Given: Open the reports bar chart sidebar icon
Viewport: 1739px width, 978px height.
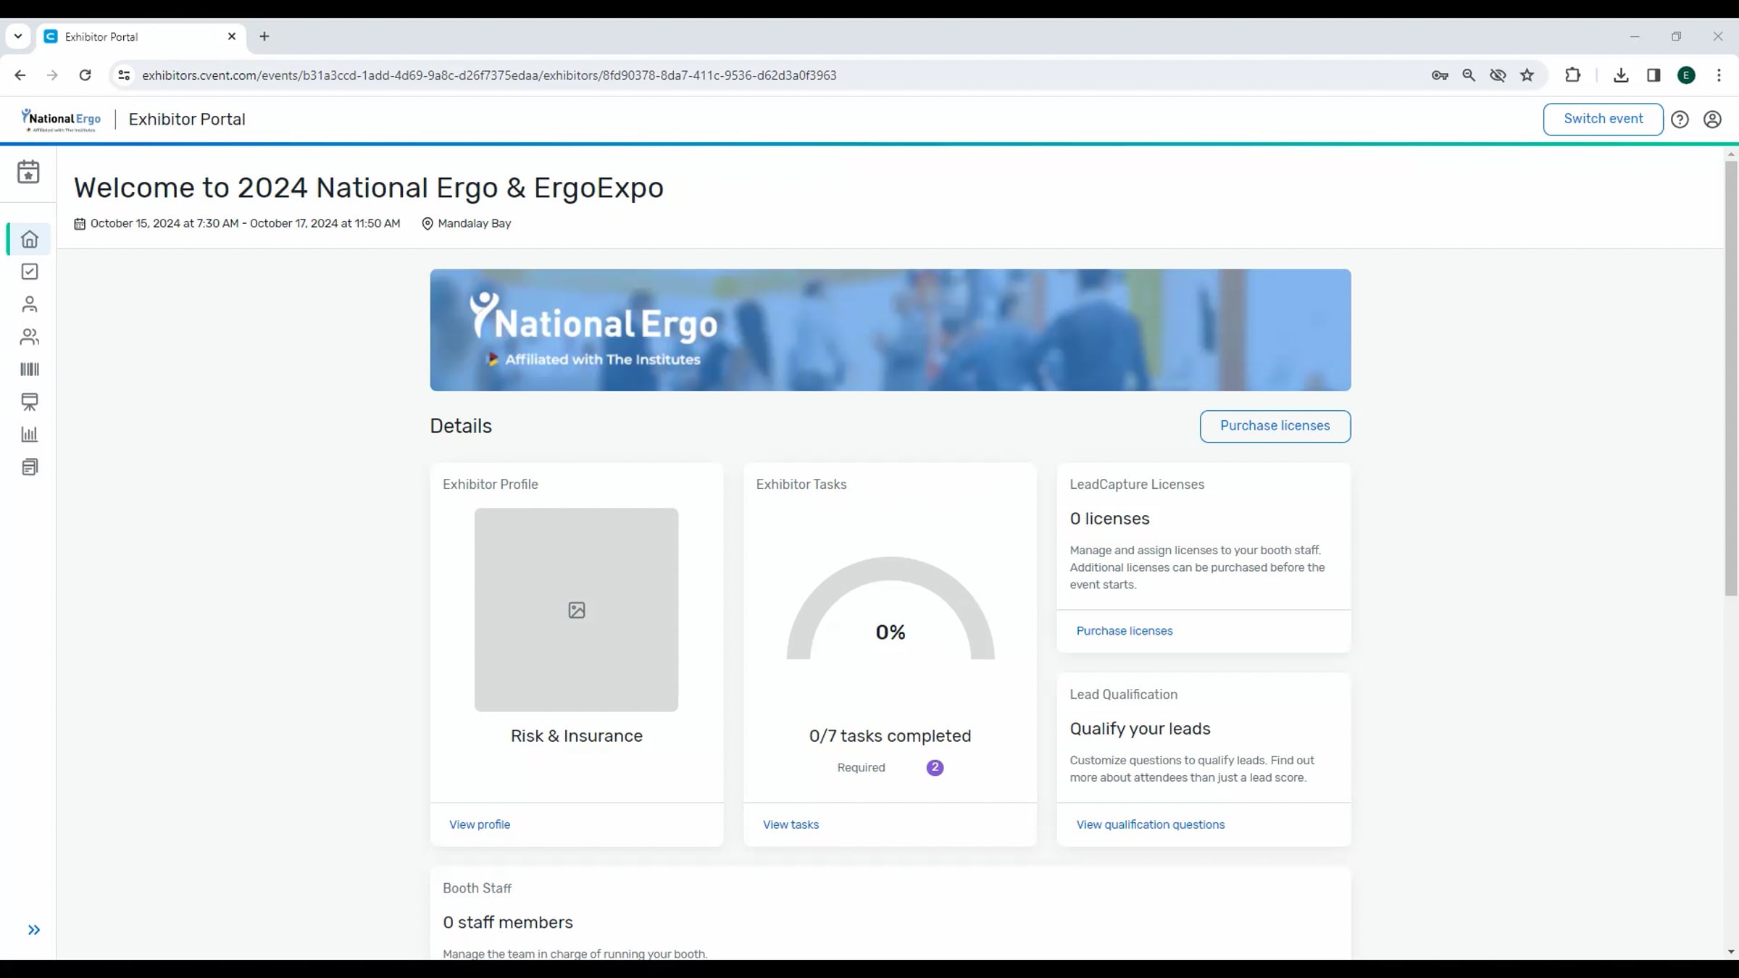Looking at the screenshot, I should [30, 435].
